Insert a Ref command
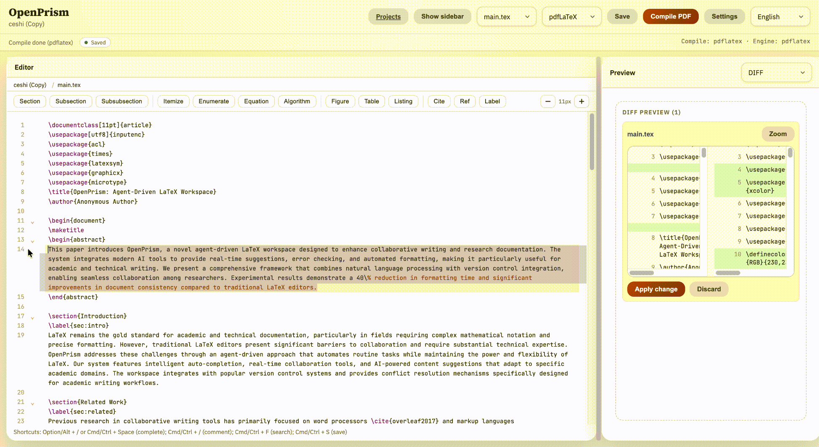This screenshot has width=819, height=447. click(465, 101)
